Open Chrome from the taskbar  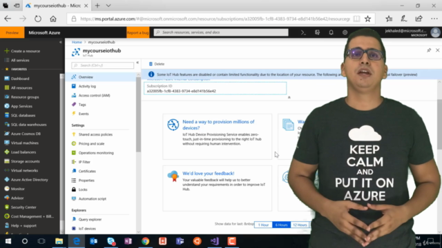(146, 241)
